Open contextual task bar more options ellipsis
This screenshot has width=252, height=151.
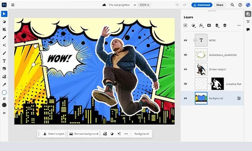click(126, 134)
